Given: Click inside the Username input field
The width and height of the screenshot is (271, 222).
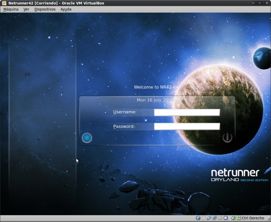Looking at the screenshot, I should [186, 112].
